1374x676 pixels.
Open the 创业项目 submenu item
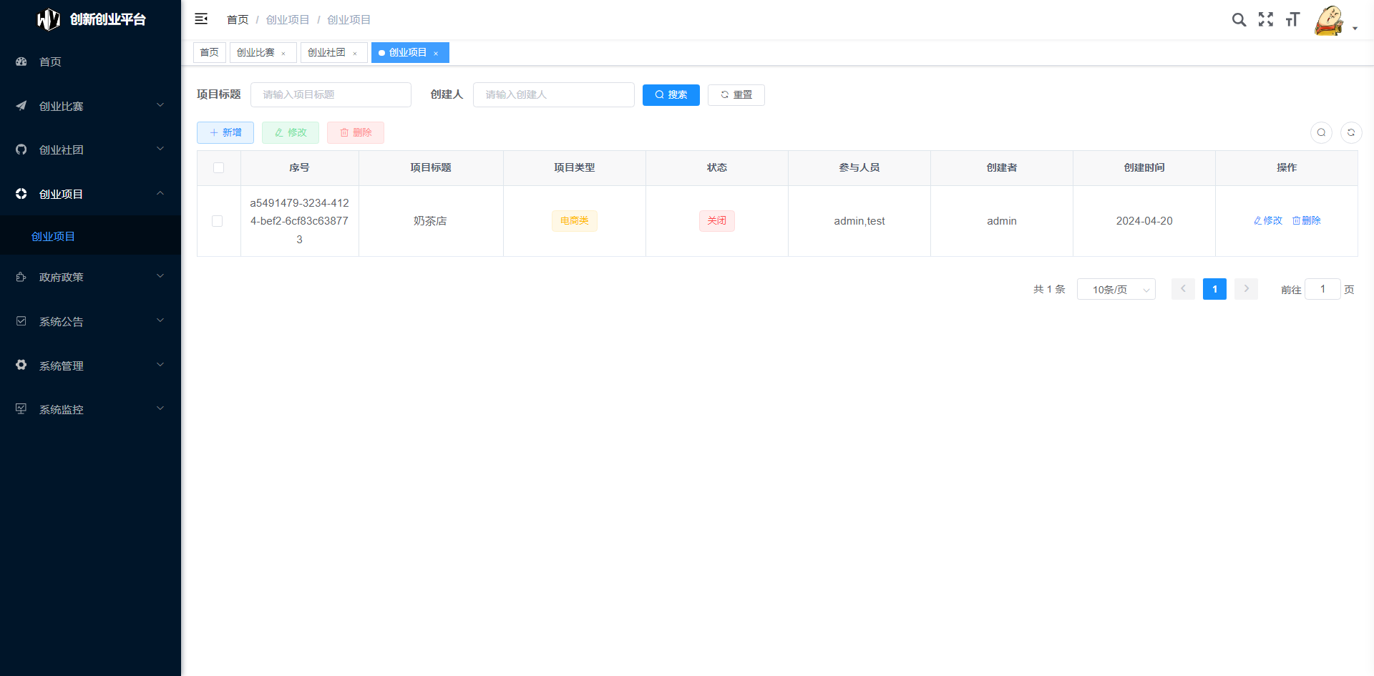(x=90, y=236)
